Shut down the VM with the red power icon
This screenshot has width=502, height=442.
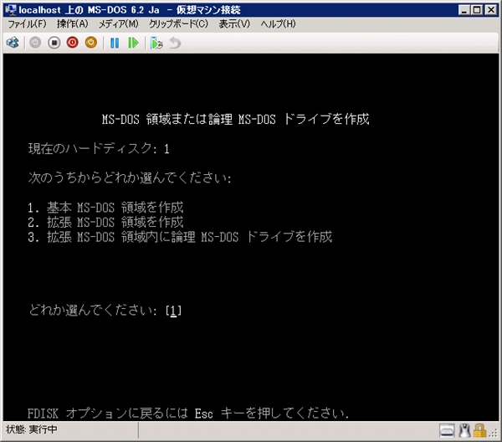pos(73,43)
